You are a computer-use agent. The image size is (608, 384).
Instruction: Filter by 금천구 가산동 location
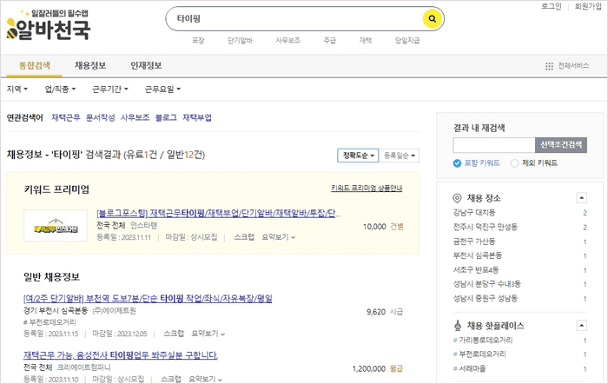click(x=474, y=242)
